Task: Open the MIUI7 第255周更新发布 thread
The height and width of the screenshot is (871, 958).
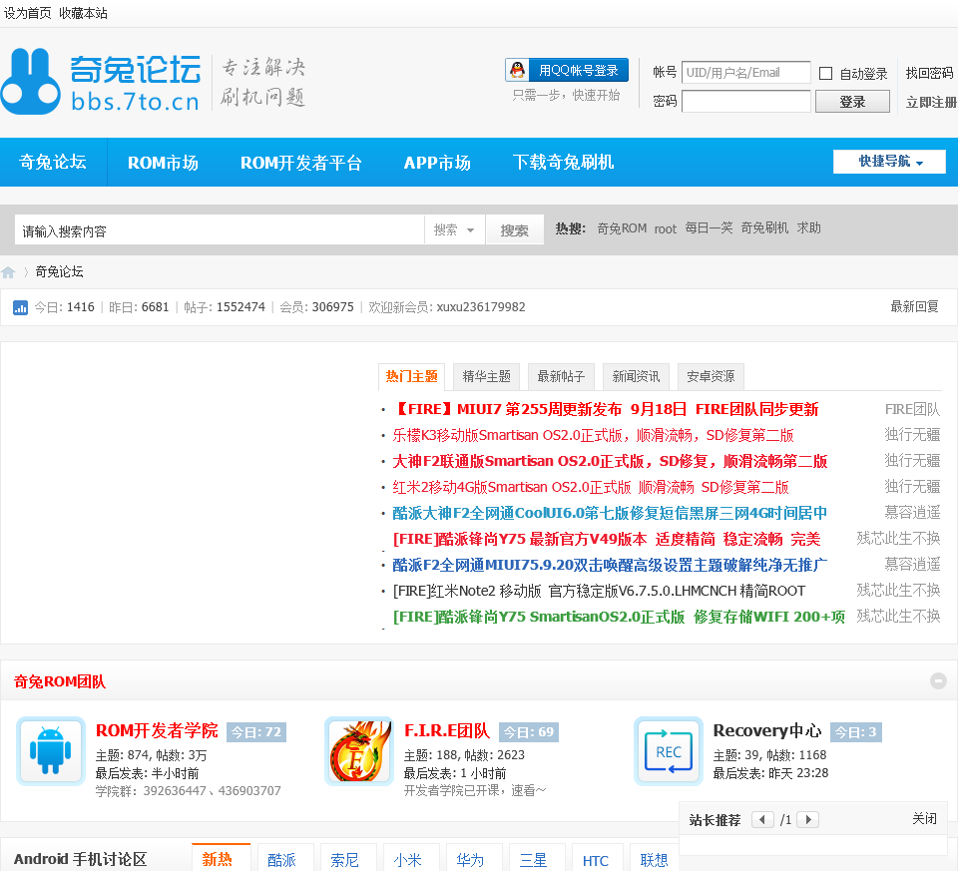Action: tap(606, 409)
